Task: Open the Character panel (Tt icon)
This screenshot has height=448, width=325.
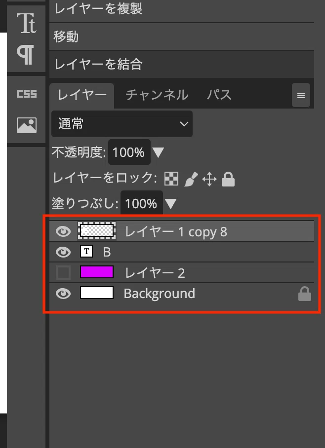Action: [x=26, y=23]
